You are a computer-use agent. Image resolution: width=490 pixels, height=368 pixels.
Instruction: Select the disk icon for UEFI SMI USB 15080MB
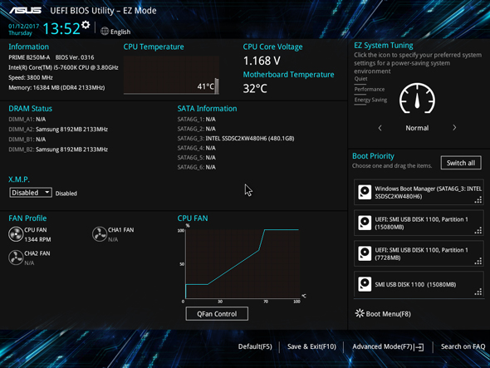(x=365, y=223)
